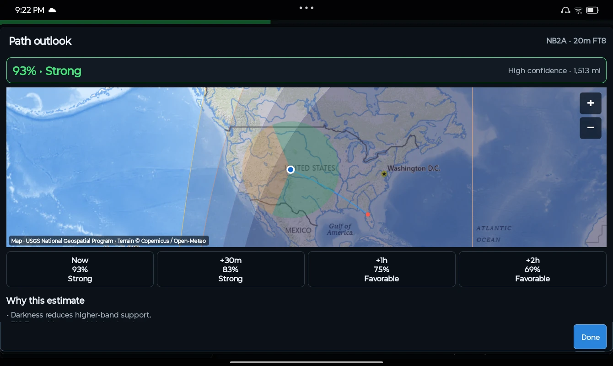Select the +2h 69% Favorable forecast card
This screenshot has width=613, height=366.
pyautogui.click(x=532, y=269)
